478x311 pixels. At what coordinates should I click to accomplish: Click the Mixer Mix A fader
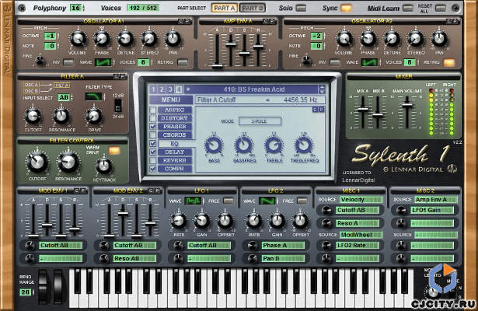[363, 109]
